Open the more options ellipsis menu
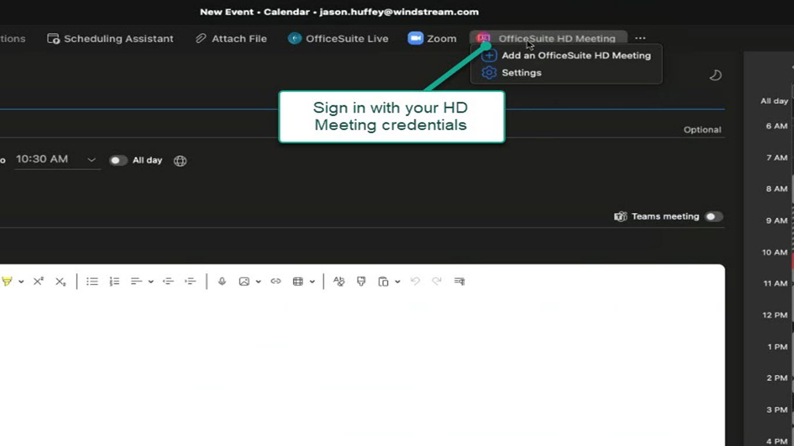 640,38
